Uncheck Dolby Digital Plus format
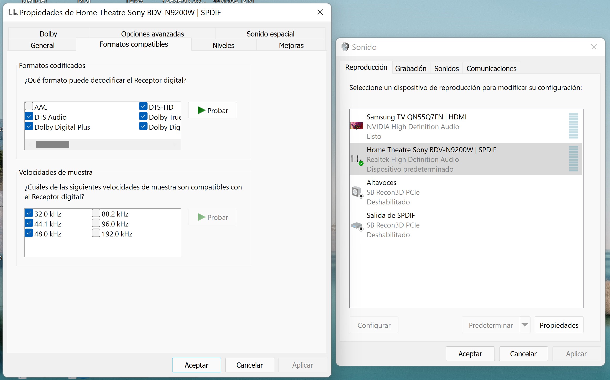 29,126
